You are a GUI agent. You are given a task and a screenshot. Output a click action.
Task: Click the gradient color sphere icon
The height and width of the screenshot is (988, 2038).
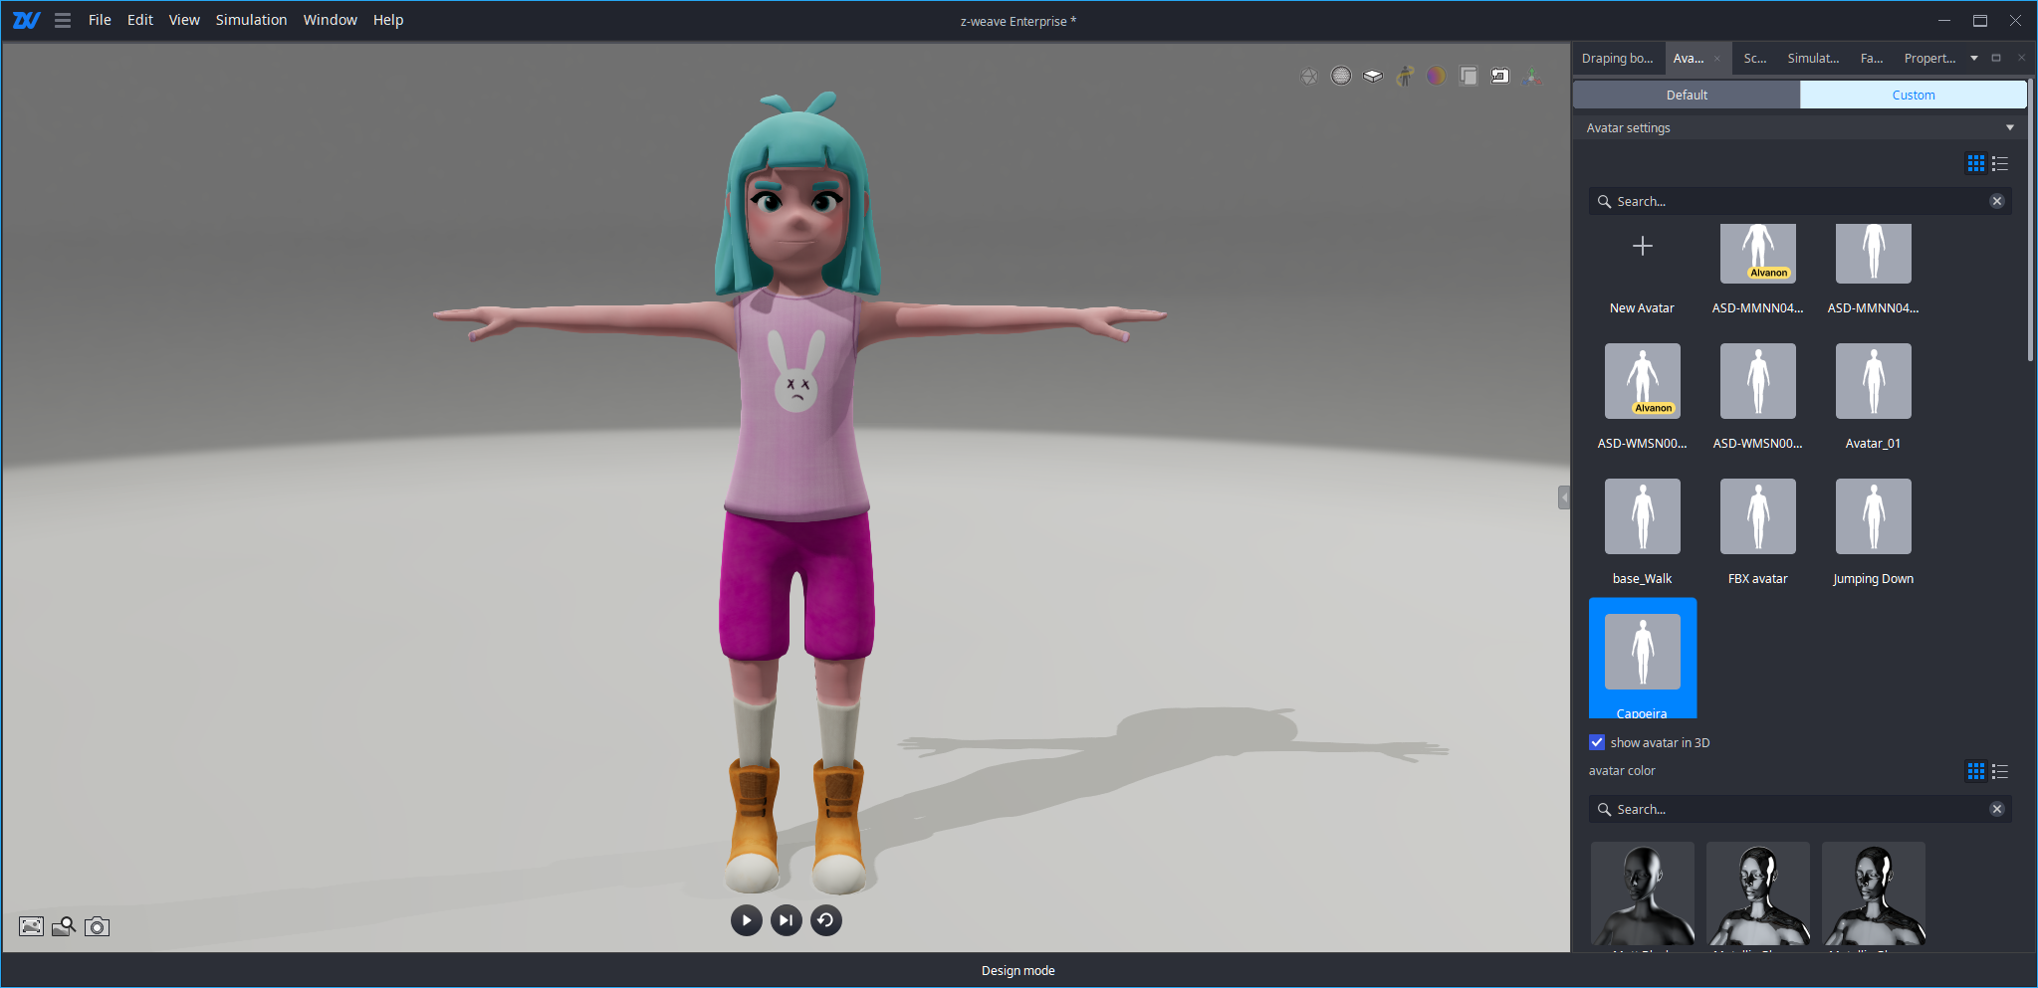(1436, 76)
